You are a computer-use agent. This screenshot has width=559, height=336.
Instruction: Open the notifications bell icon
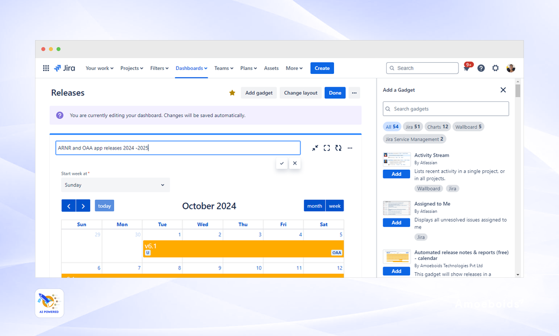coord(467,68)
